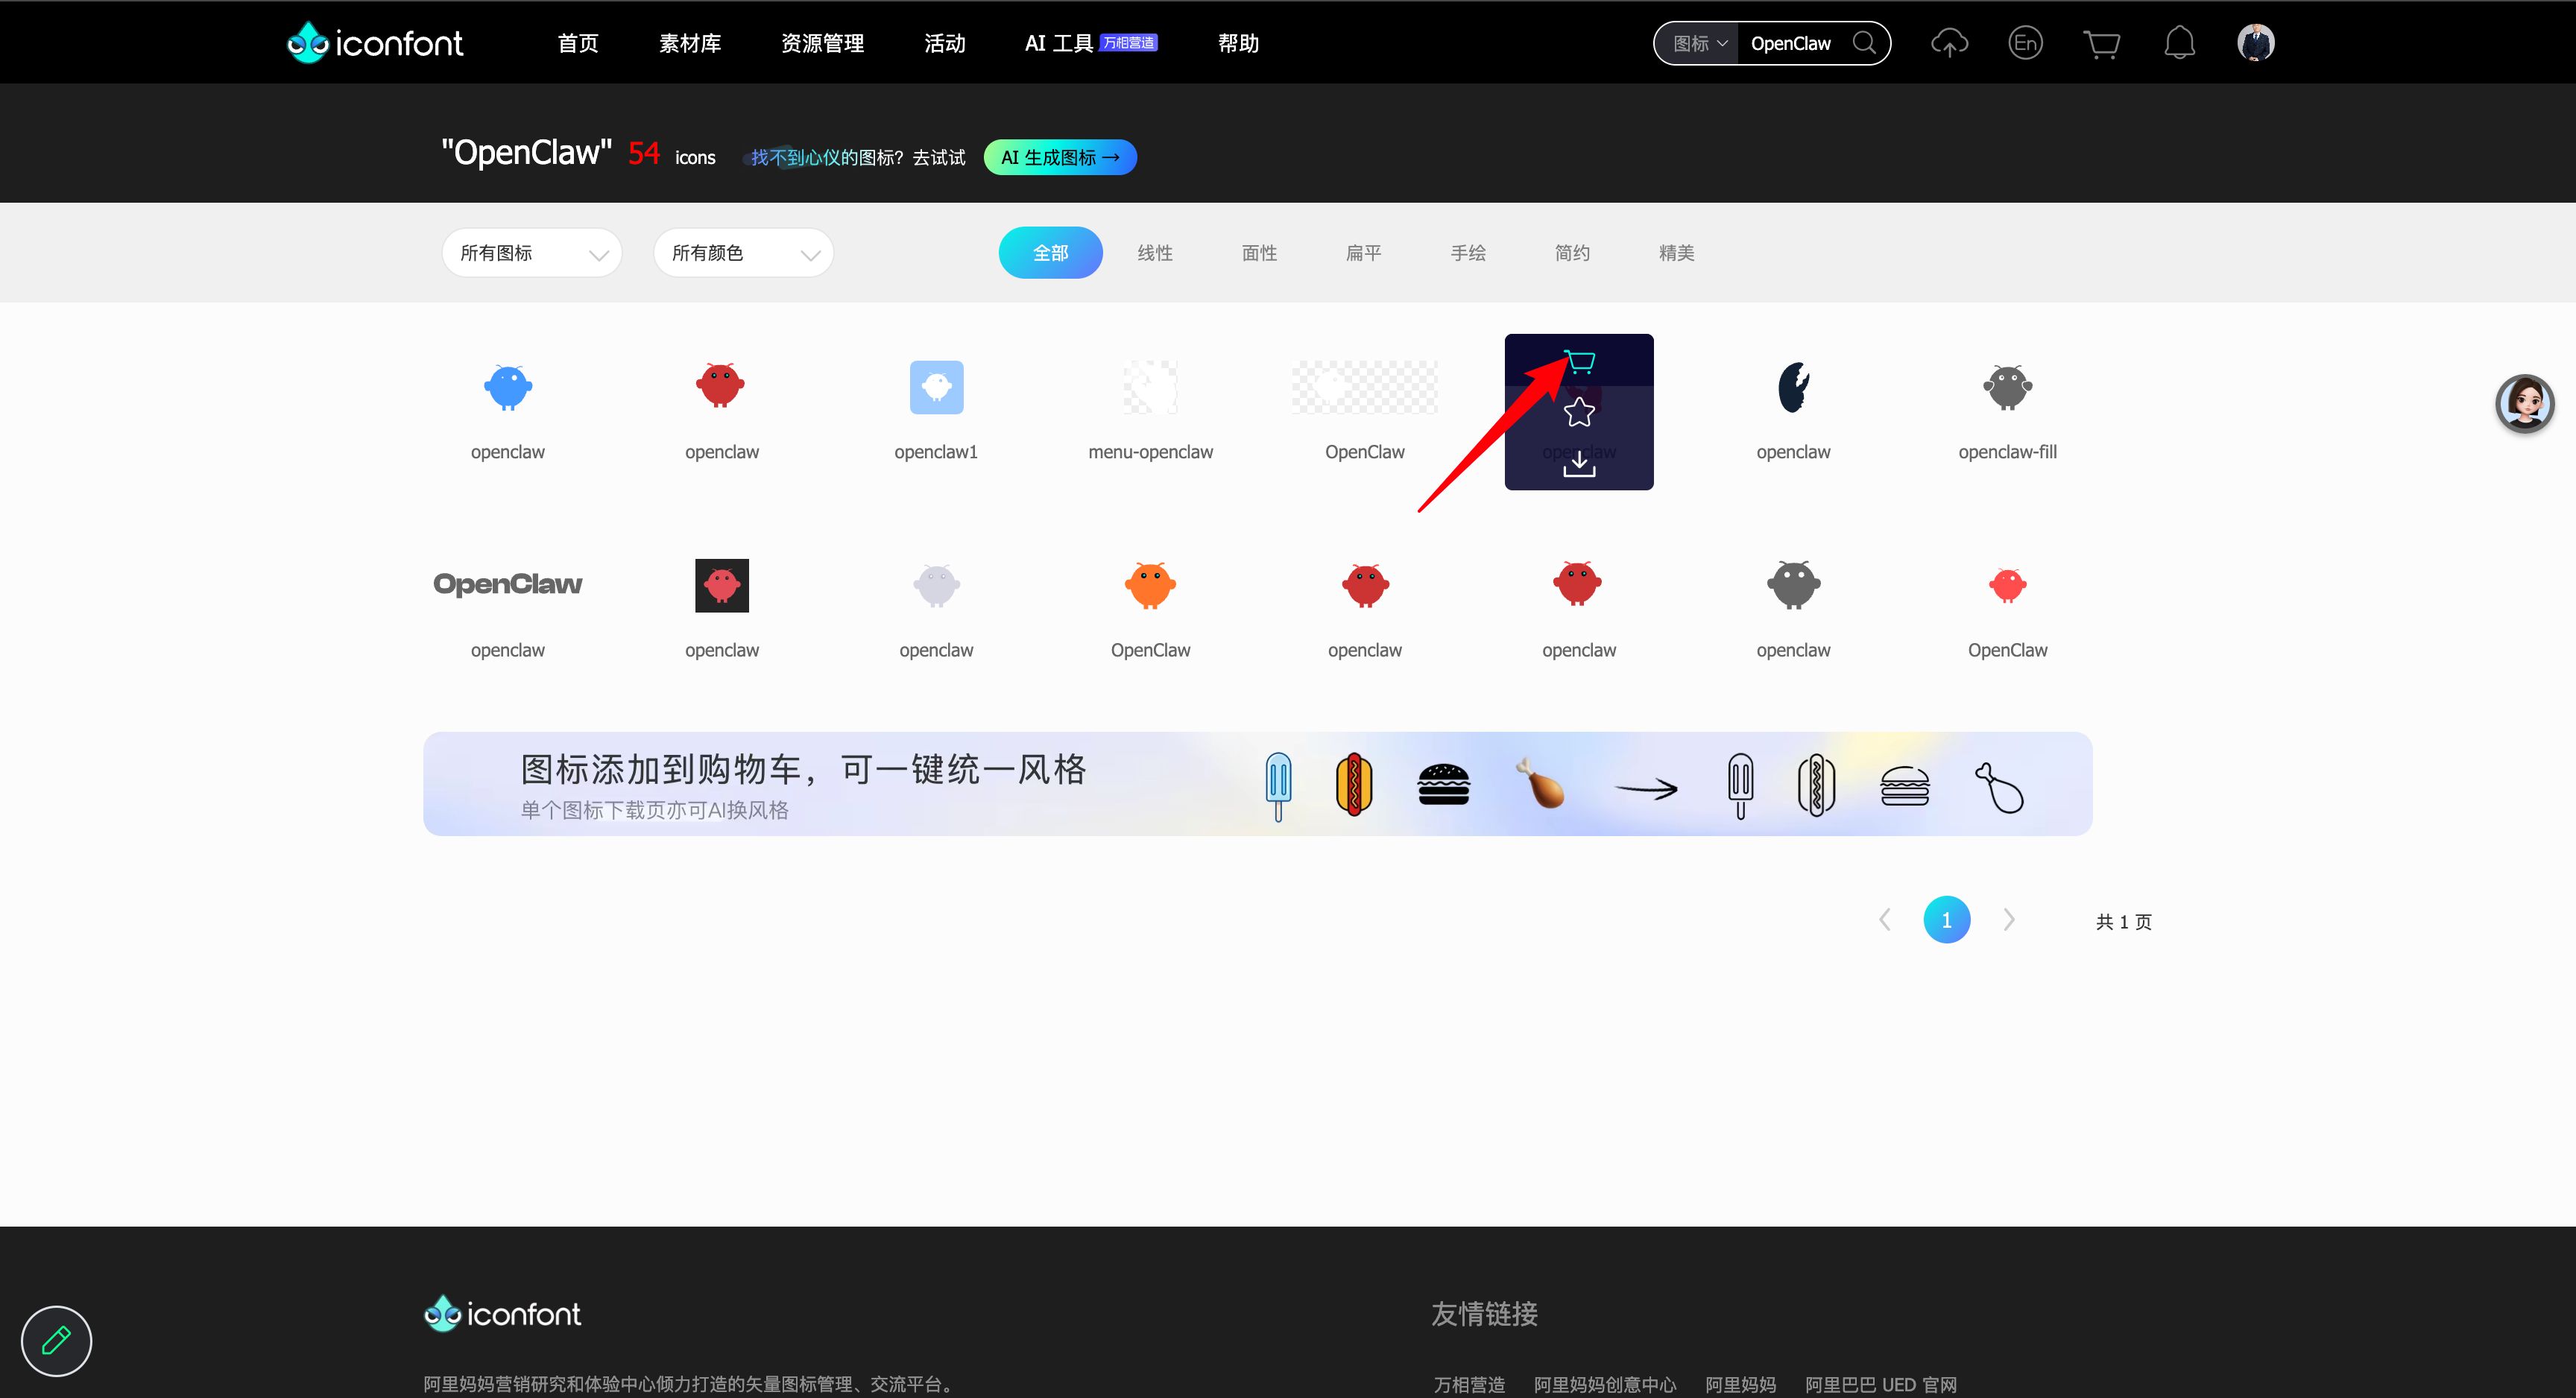The image size is (2576, 1398).
Task: Select the menu-openclaw icon
Action: [x=1150, y=387]
